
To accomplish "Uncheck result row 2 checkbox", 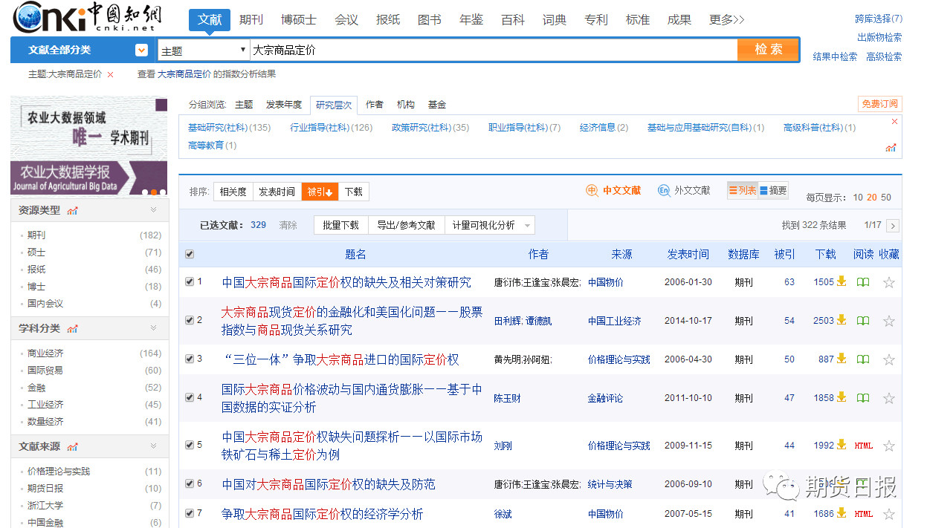I will (190, 320).
